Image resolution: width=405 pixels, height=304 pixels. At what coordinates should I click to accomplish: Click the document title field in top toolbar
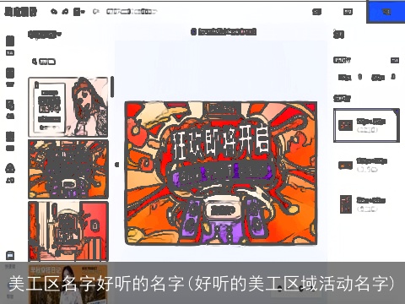(x=132, y=12)
